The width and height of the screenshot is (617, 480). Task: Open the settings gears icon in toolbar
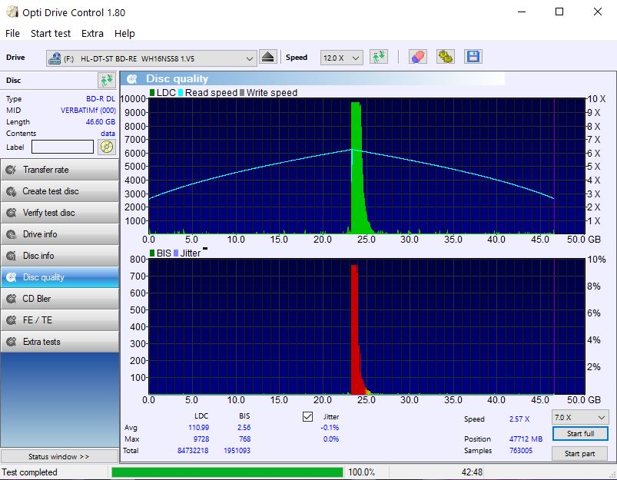(445, 58)
